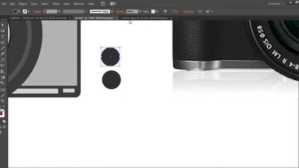Select the Type tool
299x168 pixels.
[3, 37]
